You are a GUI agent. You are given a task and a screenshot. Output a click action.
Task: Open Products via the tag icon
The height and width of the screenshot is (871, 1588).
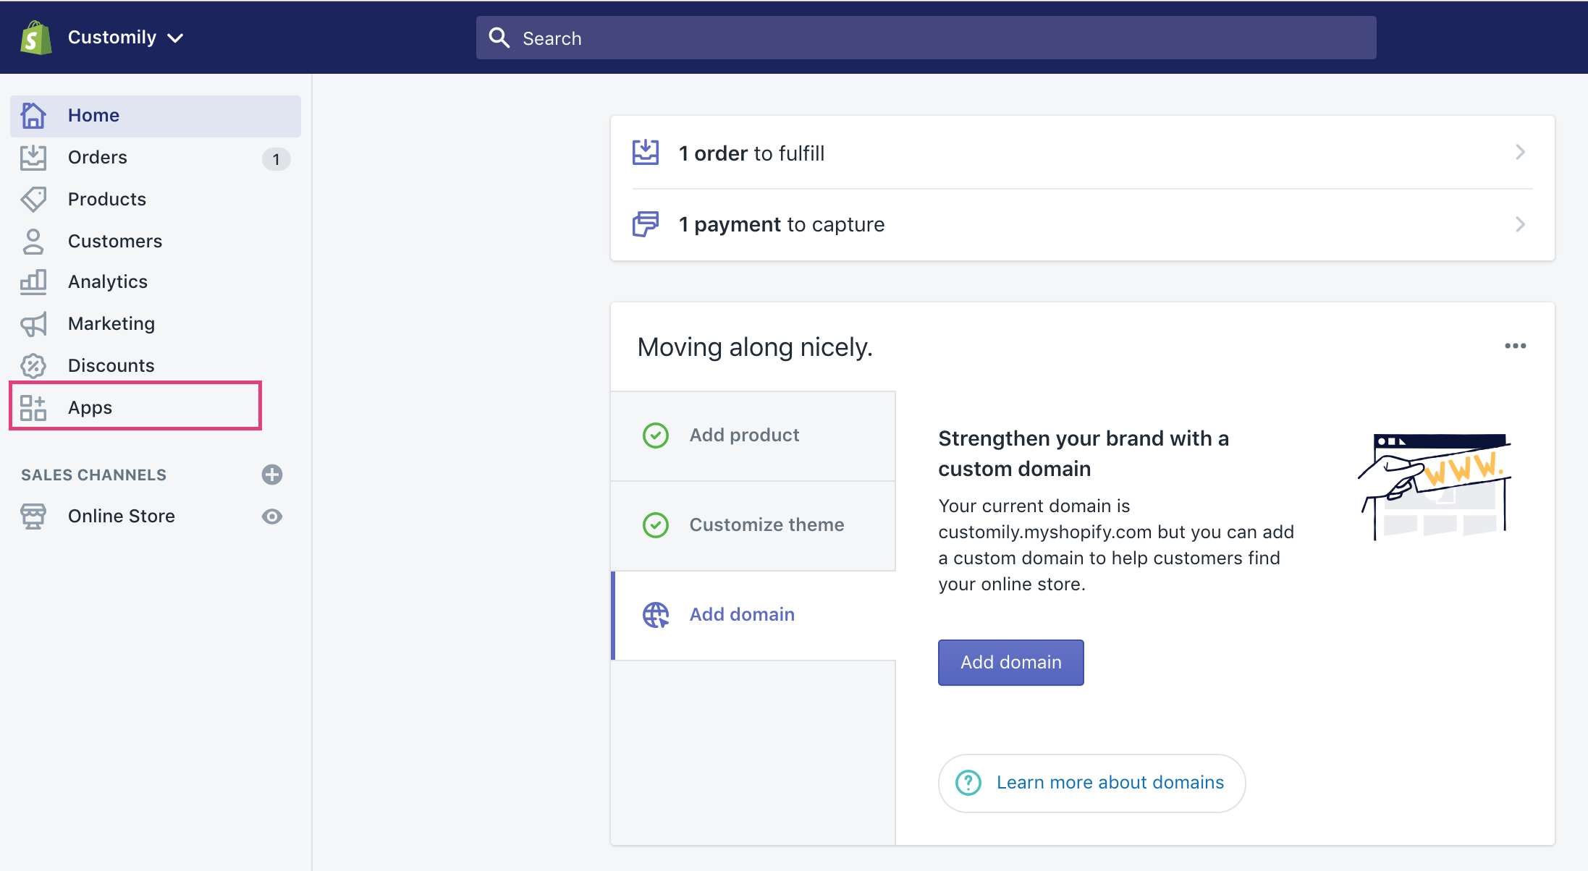(x=33, y=199)
